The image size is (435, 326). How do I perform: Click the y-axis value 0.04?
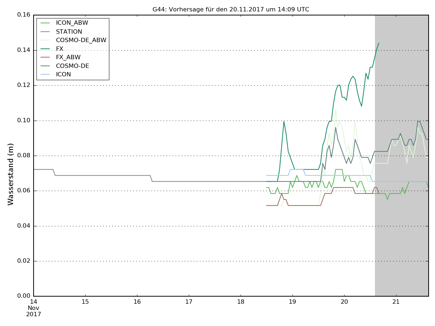pyautogui.click(x=24, y=226)
